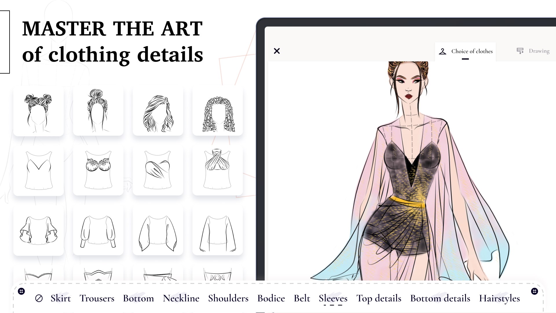Switch to the Drawing tab
Image resolution: width=556 pixels, height=313 pixels.
coord(539,51)
